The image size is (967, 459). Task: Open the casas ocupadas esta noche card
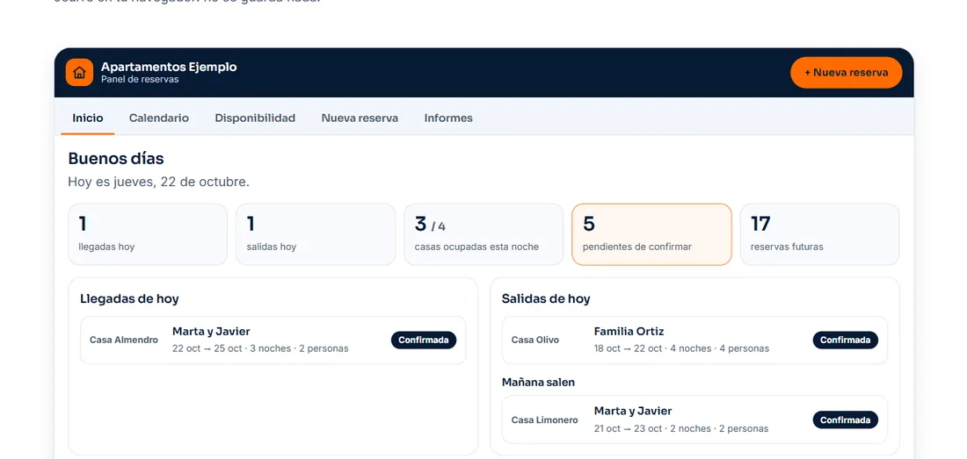(484, 234)
